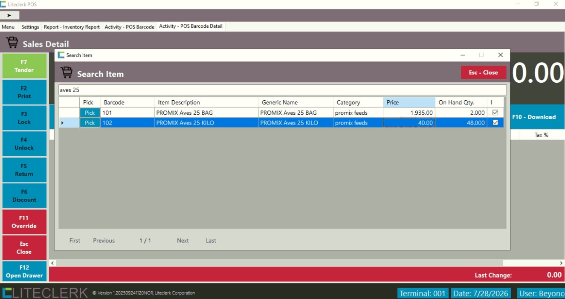Viewport: 565px width, 299px height.
Task: Click the LITECLERK logo in the footer
Action: [x=44, y=293]
